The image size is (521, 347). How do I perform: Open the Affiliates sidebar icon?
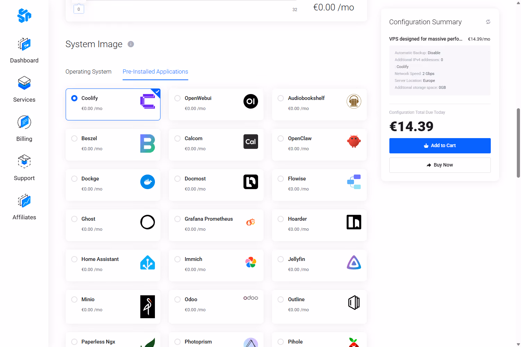(x=24, y=201)
